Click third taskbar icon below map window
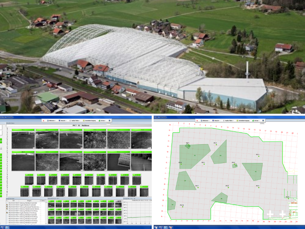 pyautogui.click(x=165, y=227)
